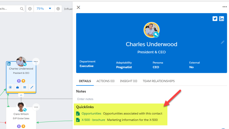Open three-dot menu on Clara Wilson node

click(36, 107)
